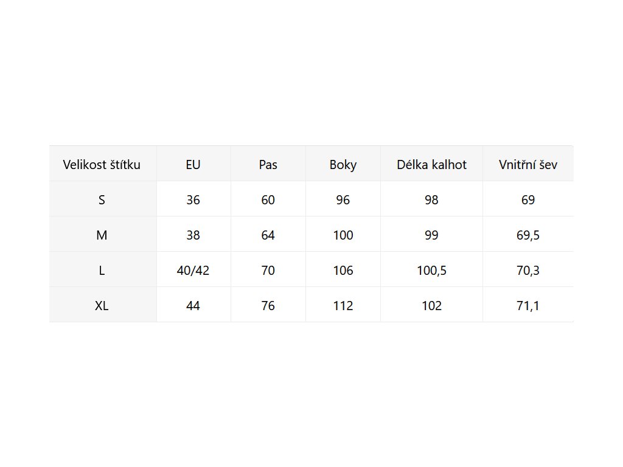Image resolution: width=623 pixels, height=467 pixels.
Task: Select the EU value '44' cell
Action: point(193,305)
